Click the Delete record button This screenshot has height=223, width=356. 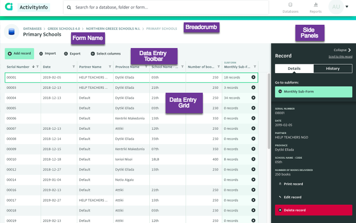click(314, 210)
